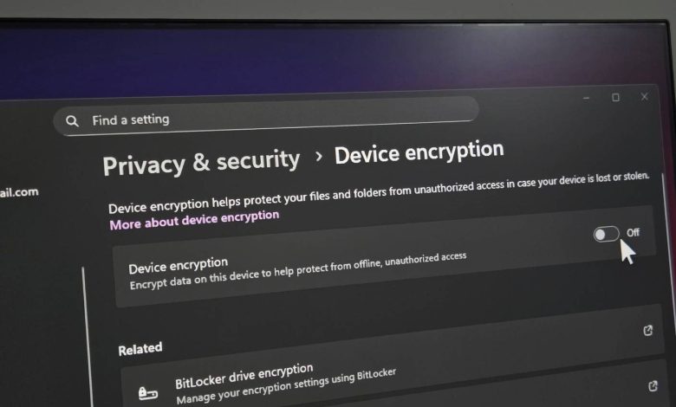The width and height of the screenshot is (676, 407).
Task: Minimize the Settings window
Action: pos(586,98)
